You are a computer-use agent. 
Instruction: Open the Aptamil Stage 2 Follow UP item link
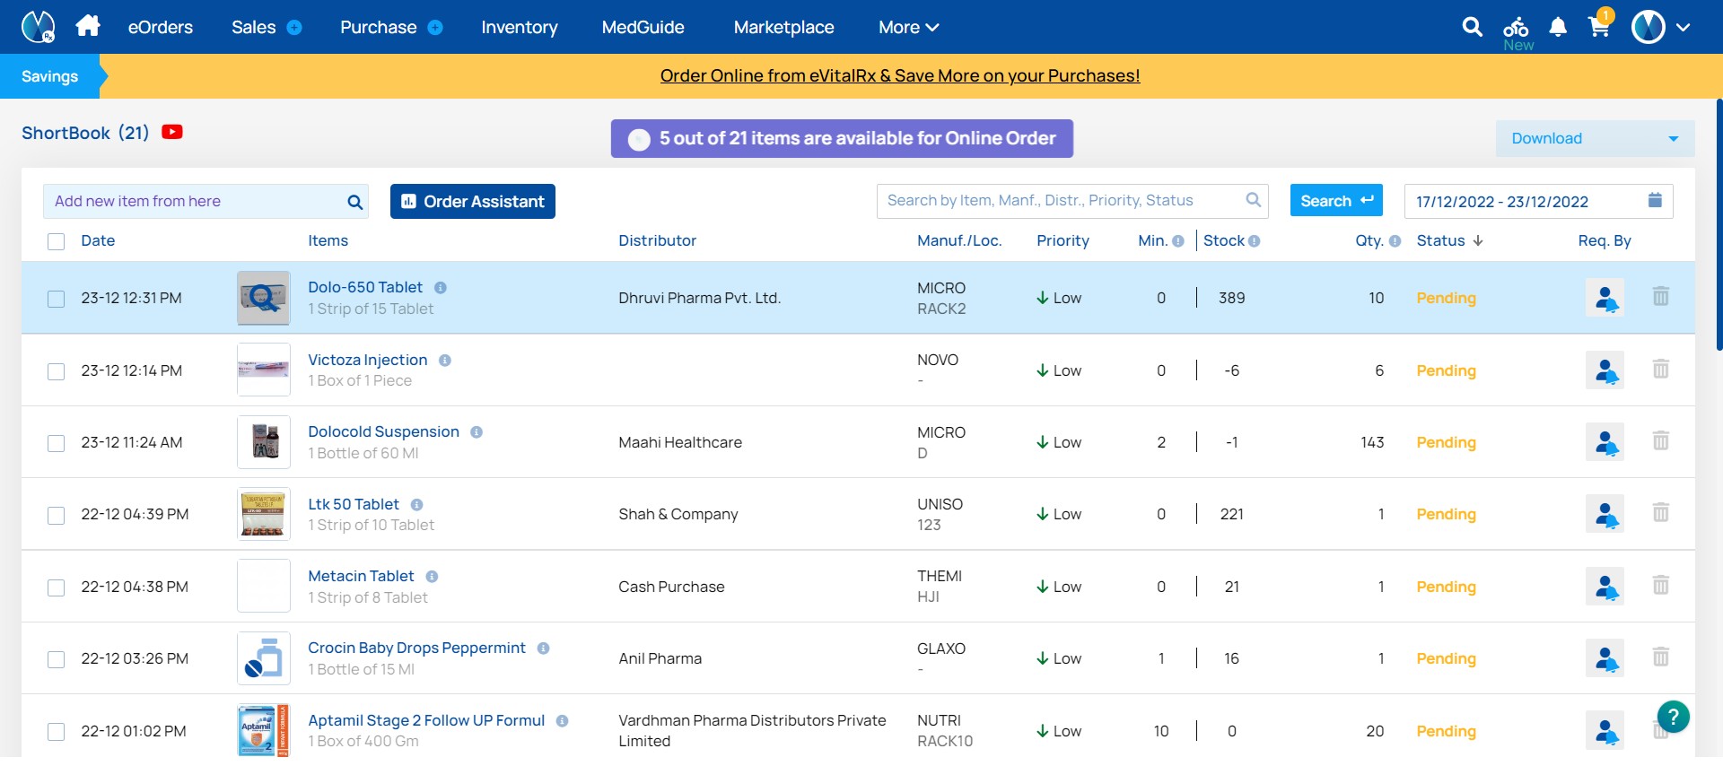(426, 721)
